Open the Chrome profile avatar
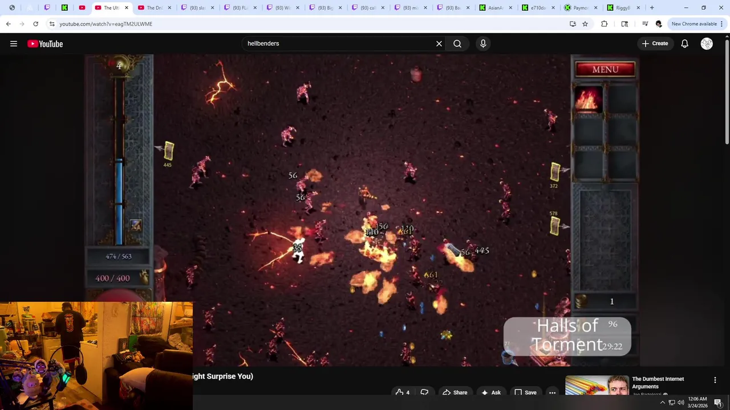 (659, 24)
